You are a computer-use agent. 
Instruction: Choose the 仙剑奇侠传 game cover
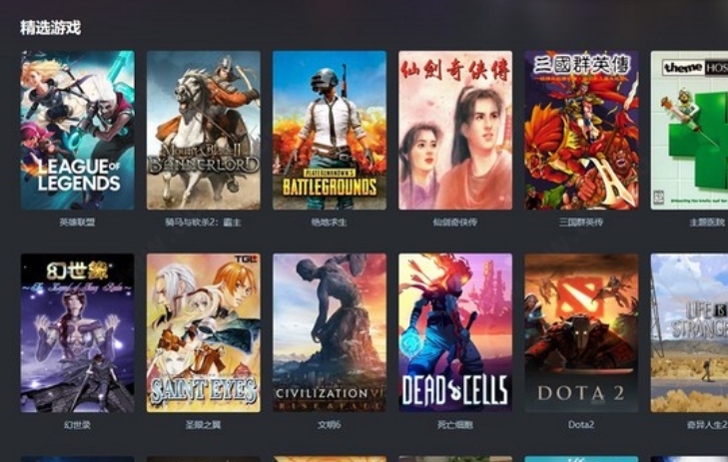coord(455,130)
